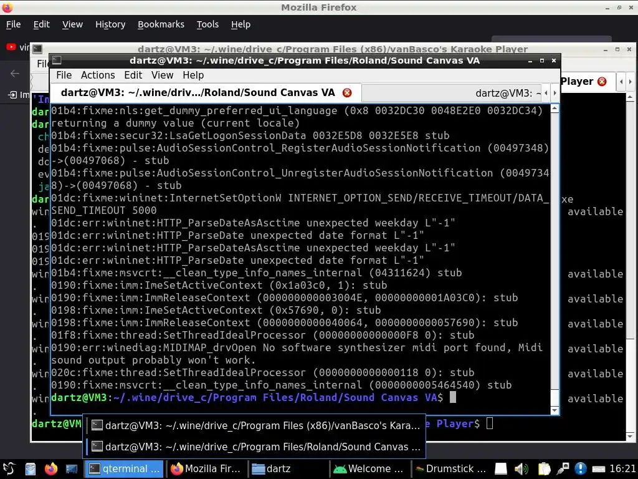Click the YouTube tab favicon in Firefox

pyautogui.click(x=11, y=47)
